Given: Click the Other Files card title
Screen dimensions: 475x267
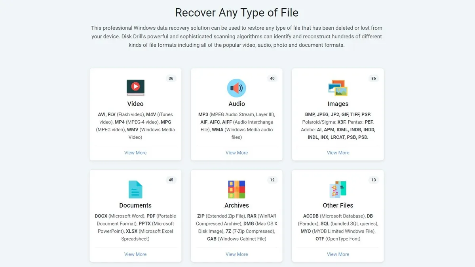Looking at the screenshot, I should click(338, 205).
